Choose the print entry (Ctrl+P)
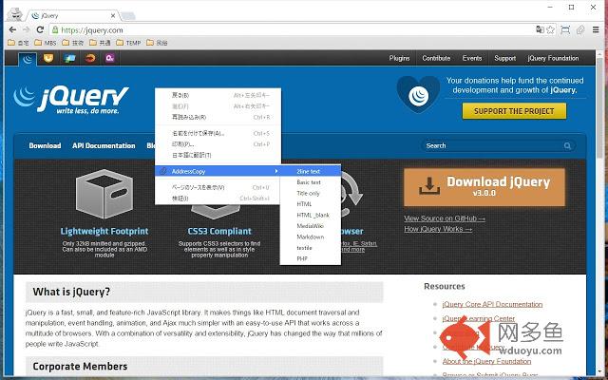This screenshot has height=380, width=608. [x=218, y=144]
